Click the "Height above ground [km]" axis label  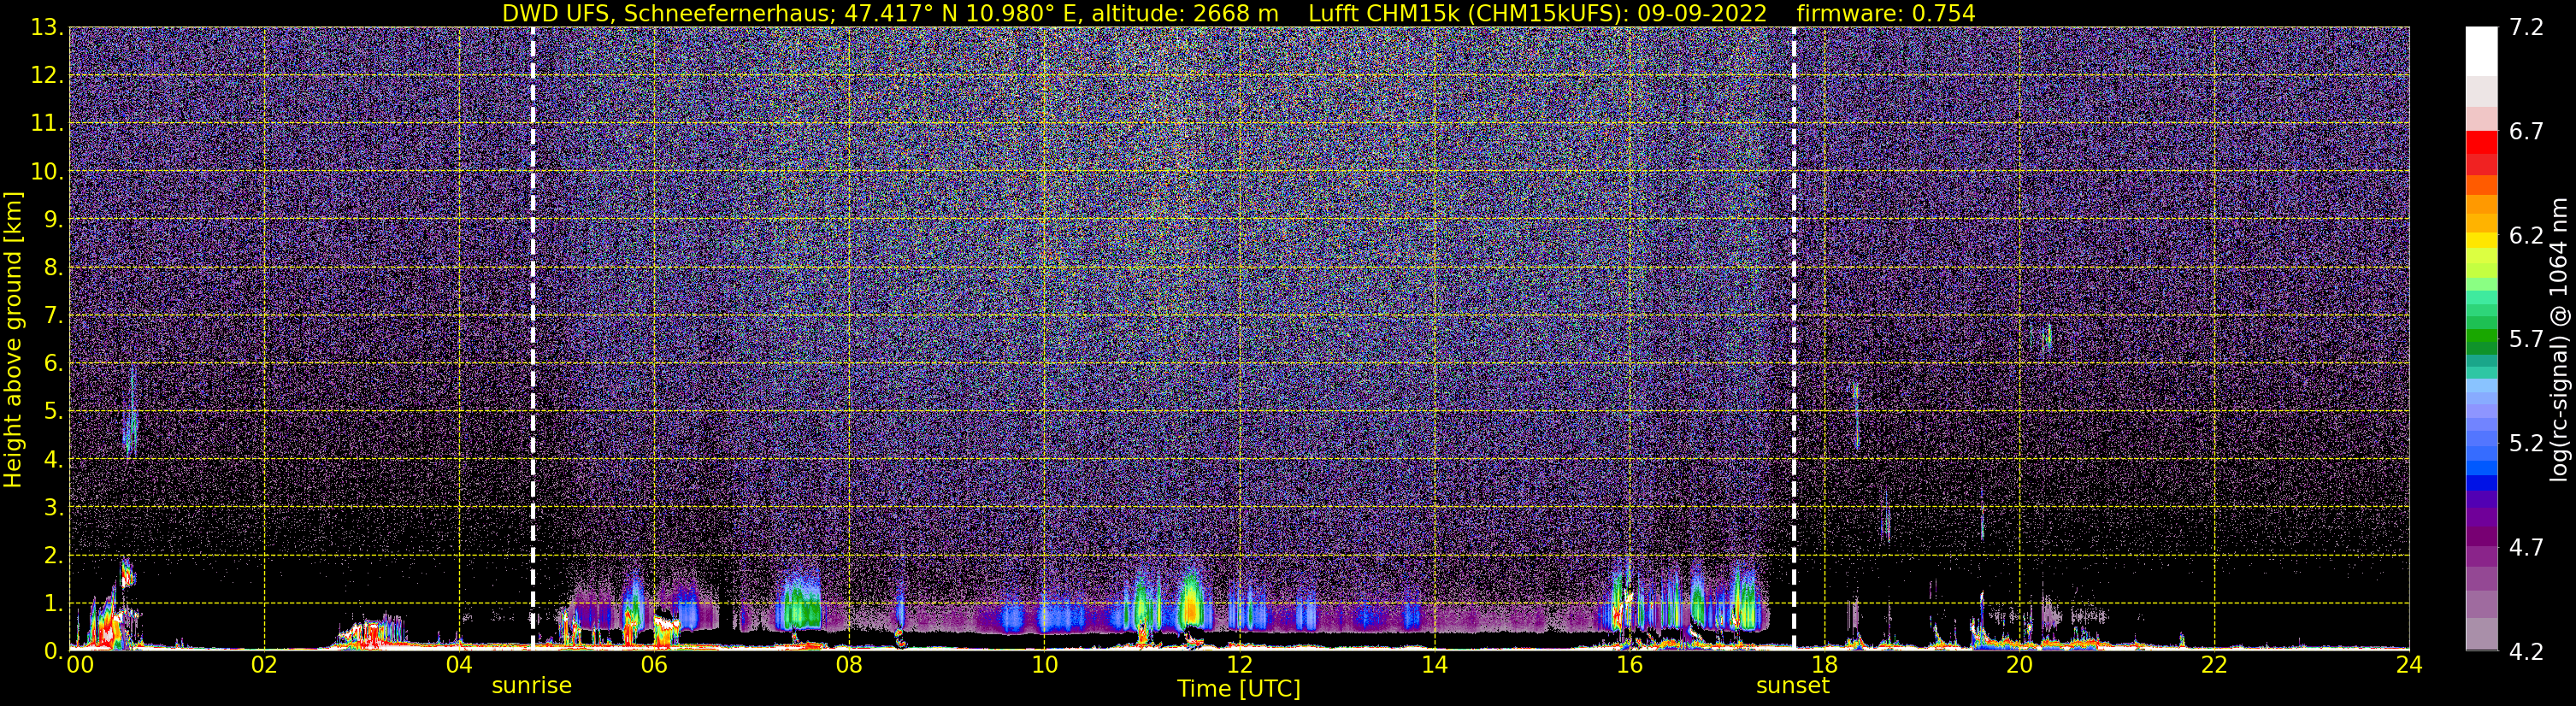[x=13, y=339]
